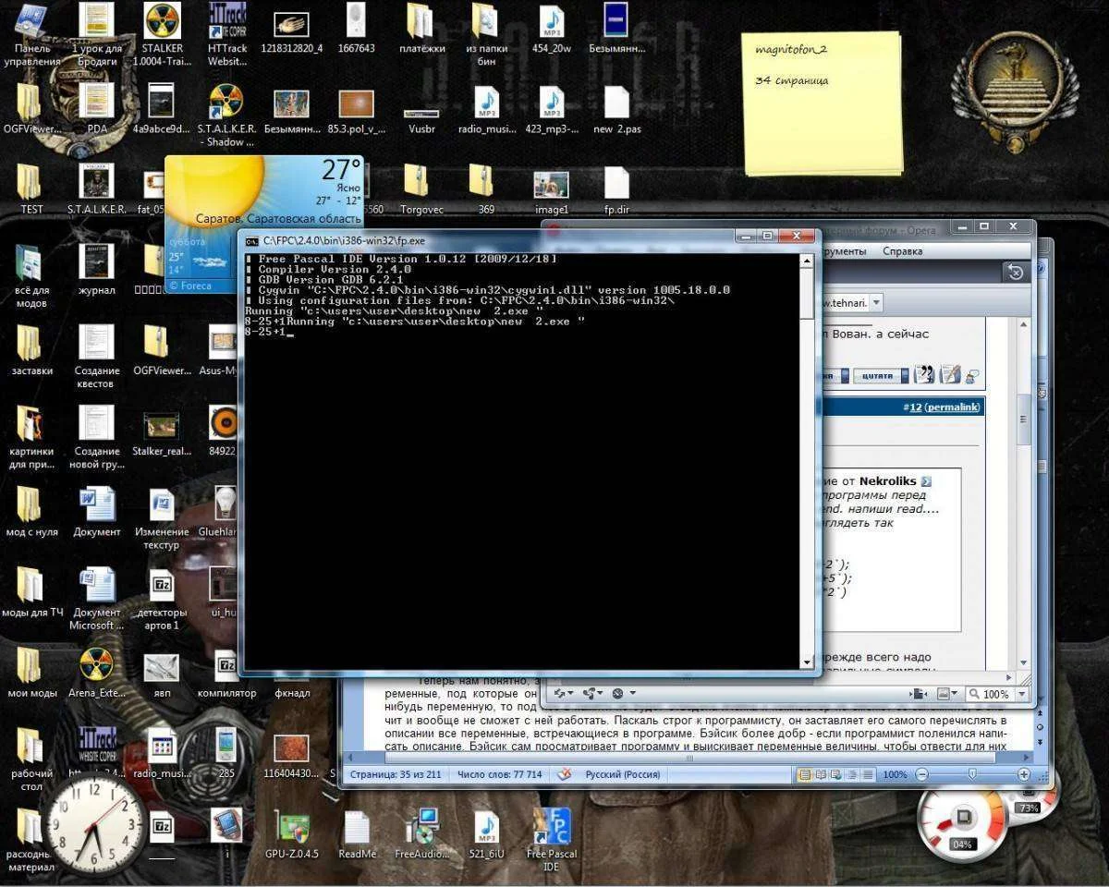This screenshot has height=887, width=1109.
Task: Open the 454_20w MP3 file
Action: point(552,28)
